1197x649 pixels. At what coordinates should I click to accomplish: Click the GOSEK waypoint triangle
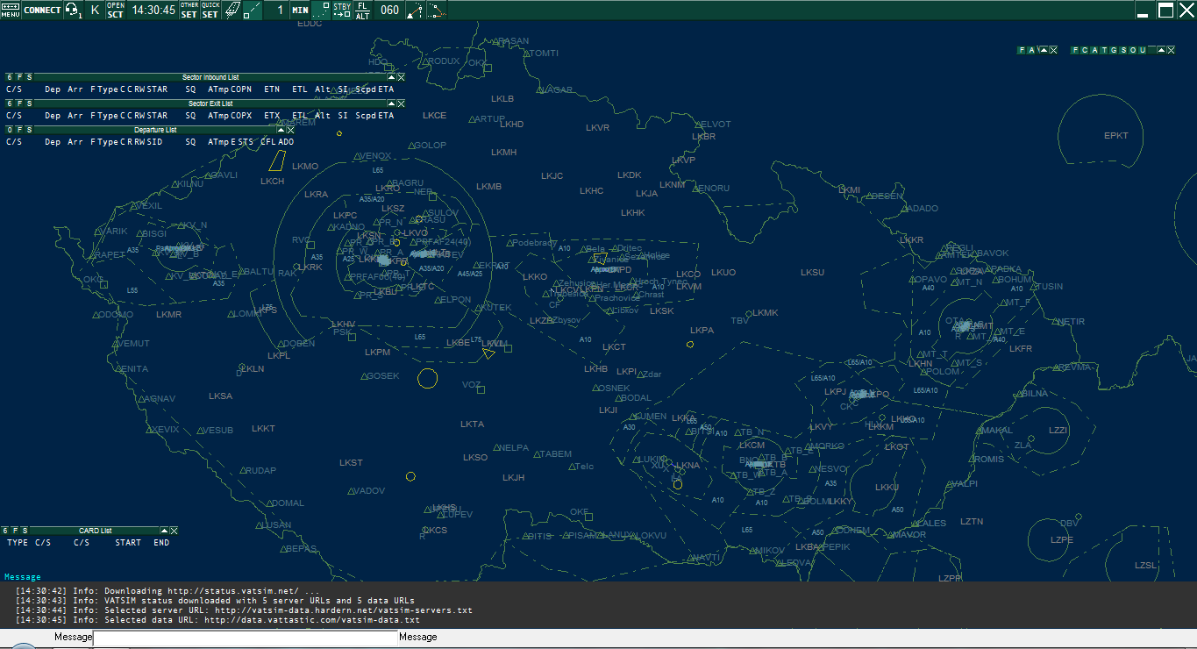[x=364, y=376]
